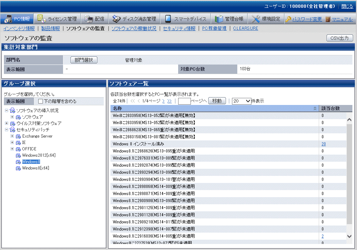Screen dimensions: 357x250
Task: Click the スマートデバイス phone icon
Action: pyautogui.click(x=168, y=19)
